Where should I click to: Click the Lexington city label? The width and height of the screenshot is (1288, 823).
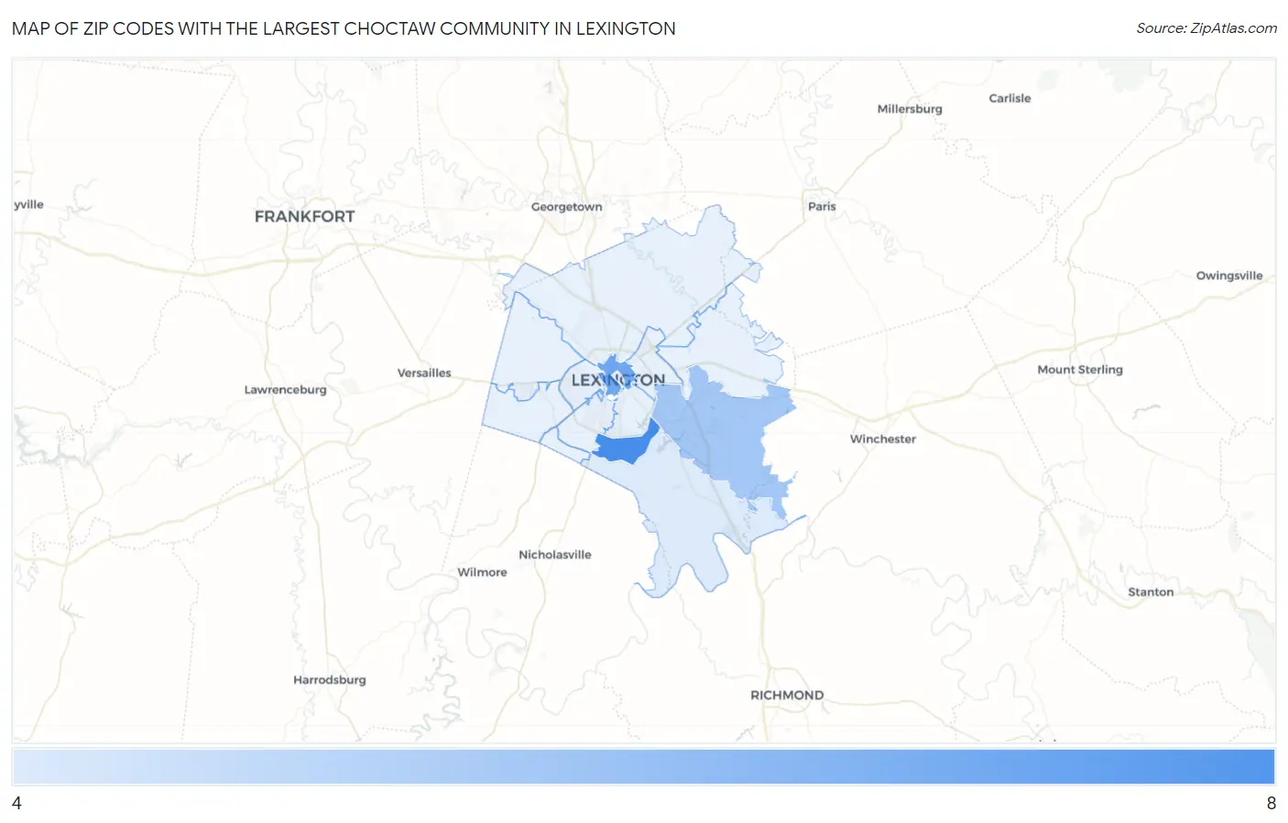click(618, 380)
